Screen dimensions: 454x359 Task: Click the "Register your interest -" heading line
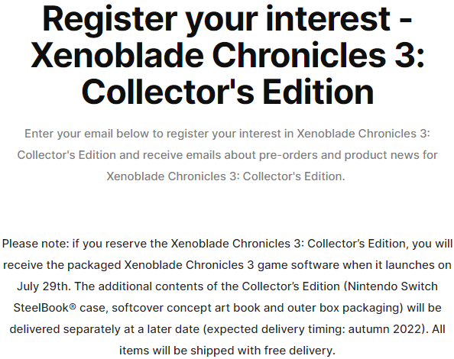(x=227, y=21)
